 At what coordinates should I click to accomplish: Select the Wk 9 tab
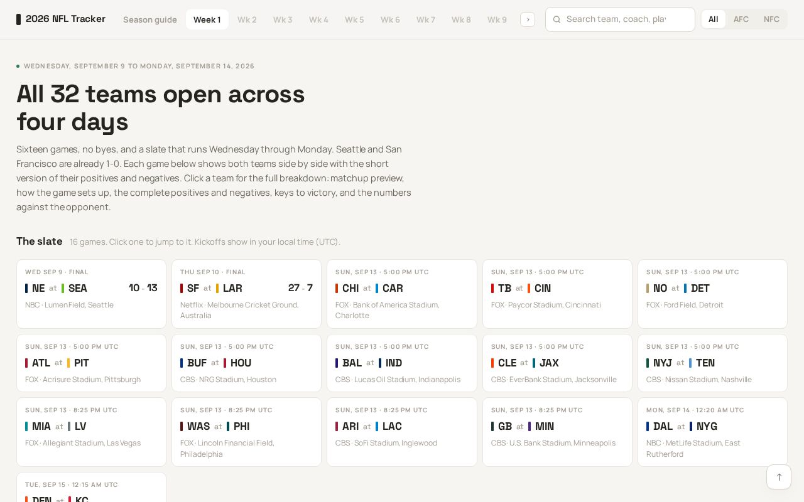pos(497,19)
